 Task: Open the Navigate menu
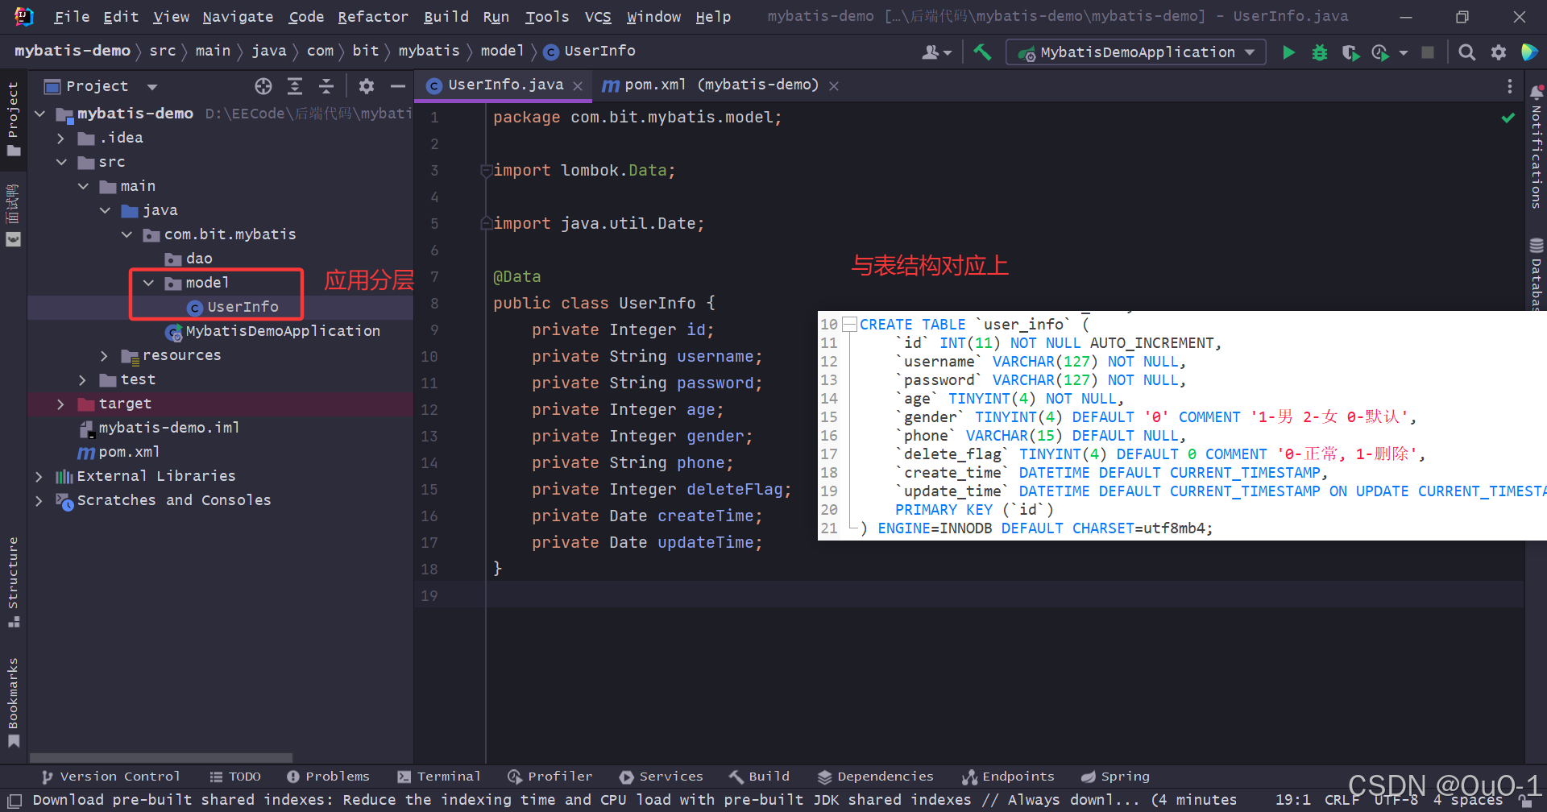click(x=238, y=17)
